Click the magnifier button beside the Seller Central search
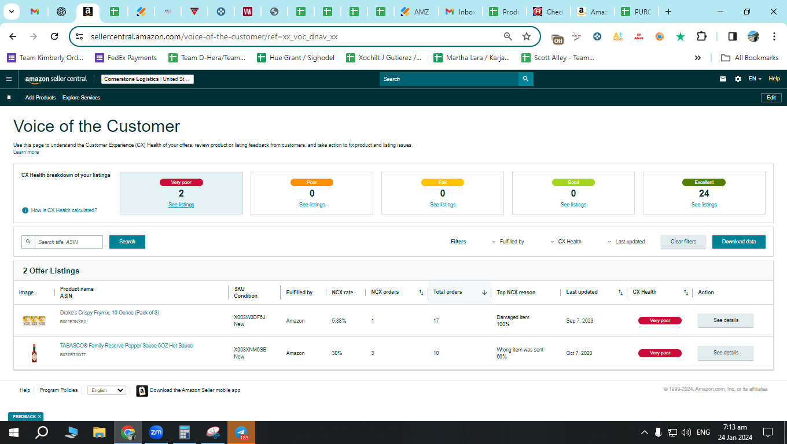This screenshot has width=787, height=444. coord(525,79)
